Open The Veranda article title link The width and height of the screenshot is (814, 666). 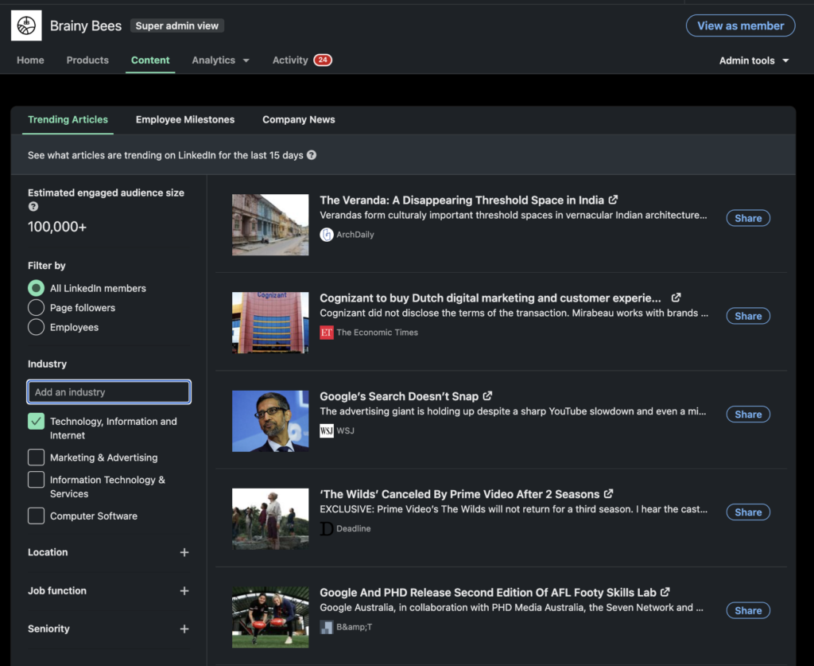coord(462,200)
